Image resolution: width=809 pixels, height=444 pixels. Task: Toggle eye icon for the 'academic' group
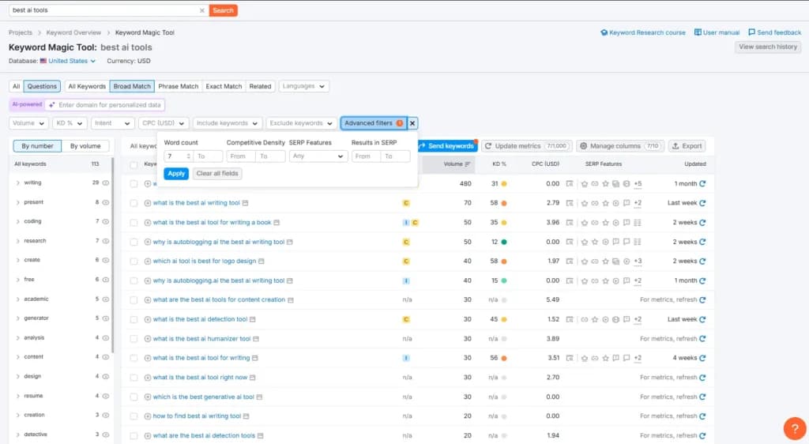106,299
